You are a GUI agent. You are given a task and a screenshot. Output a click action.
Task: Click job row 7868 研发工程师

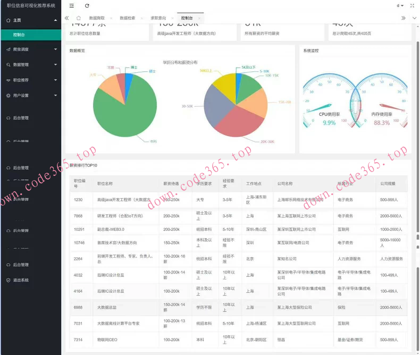120,216
